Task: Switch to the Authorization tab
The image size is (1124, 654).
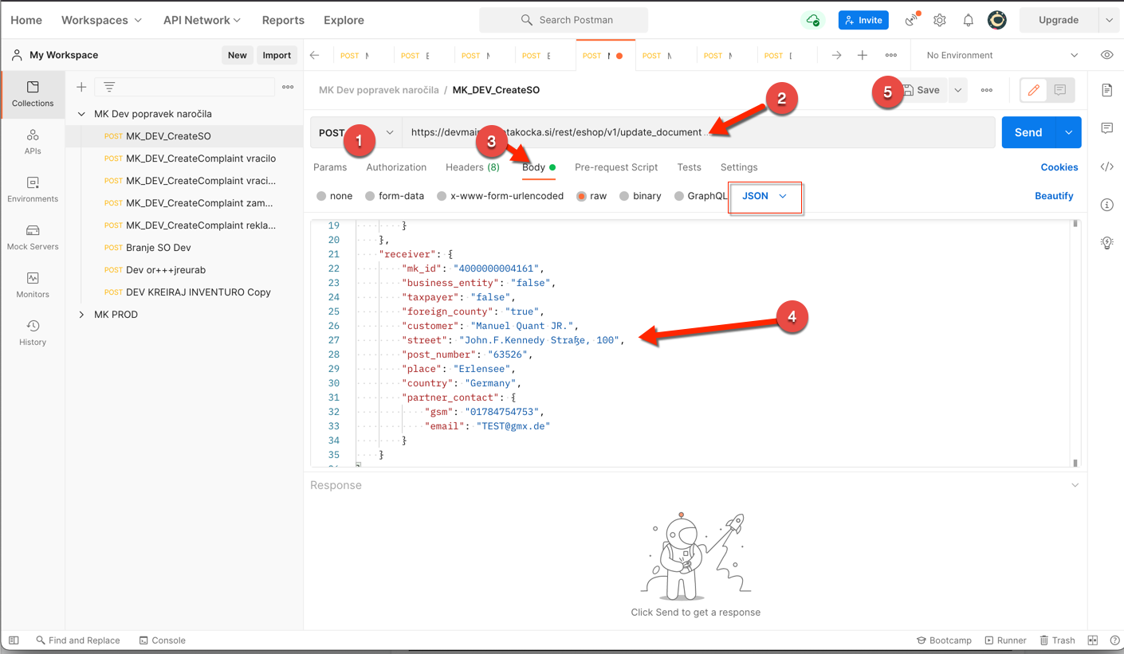Action: click(x=396, y=167)
